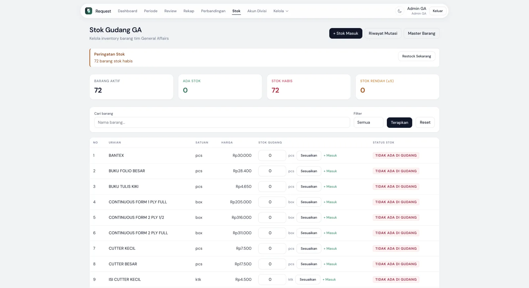Open the Rekap navigation item

[x=189, y=11]
